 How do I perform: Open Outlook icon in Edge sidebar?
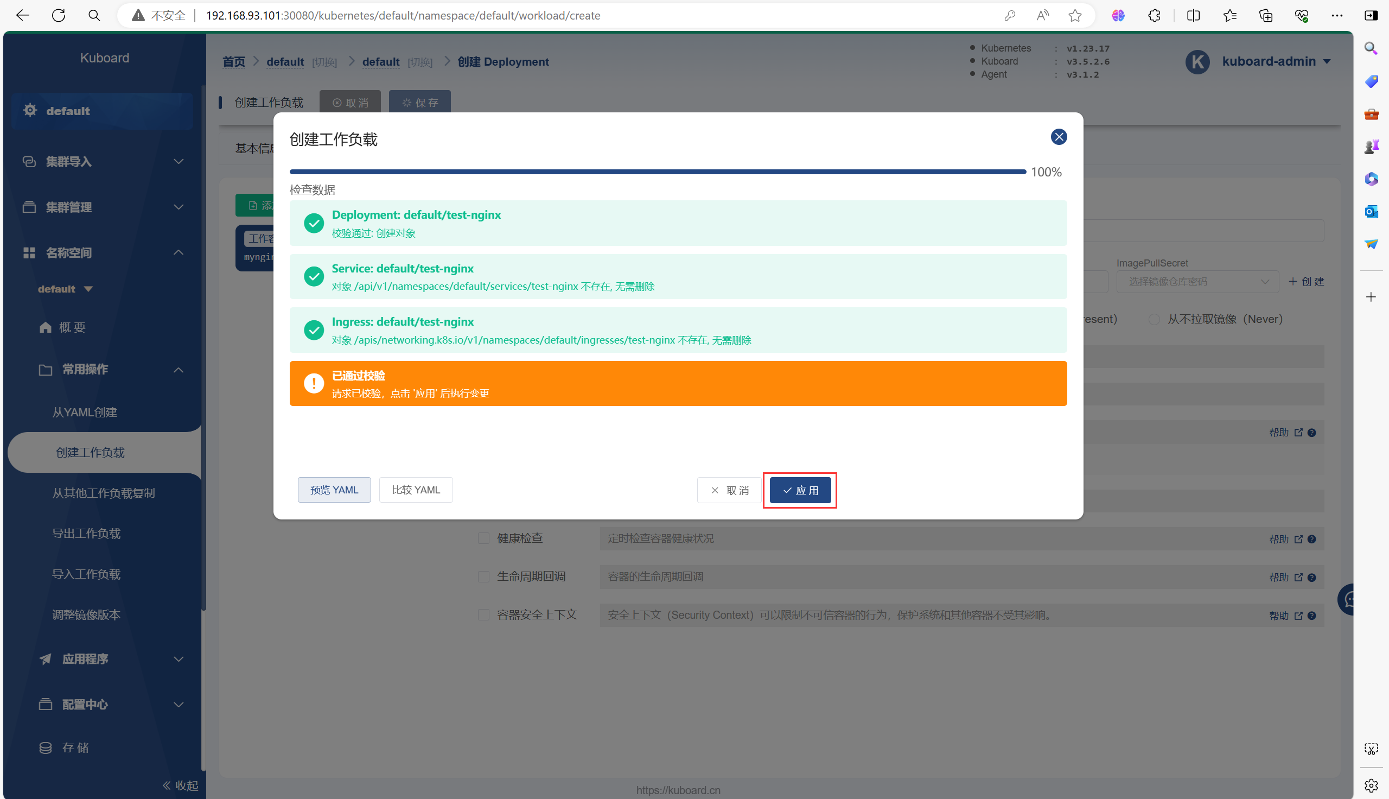[1371, 211]
